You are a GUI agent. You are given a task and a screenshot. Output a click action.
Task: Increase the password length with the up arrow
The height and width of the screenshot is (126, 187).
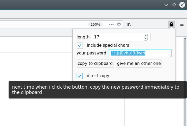point(146,36)
